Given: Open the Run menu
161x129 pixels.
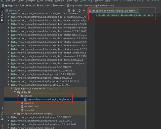Looking at the screenshot, I should tap(76, 1).
